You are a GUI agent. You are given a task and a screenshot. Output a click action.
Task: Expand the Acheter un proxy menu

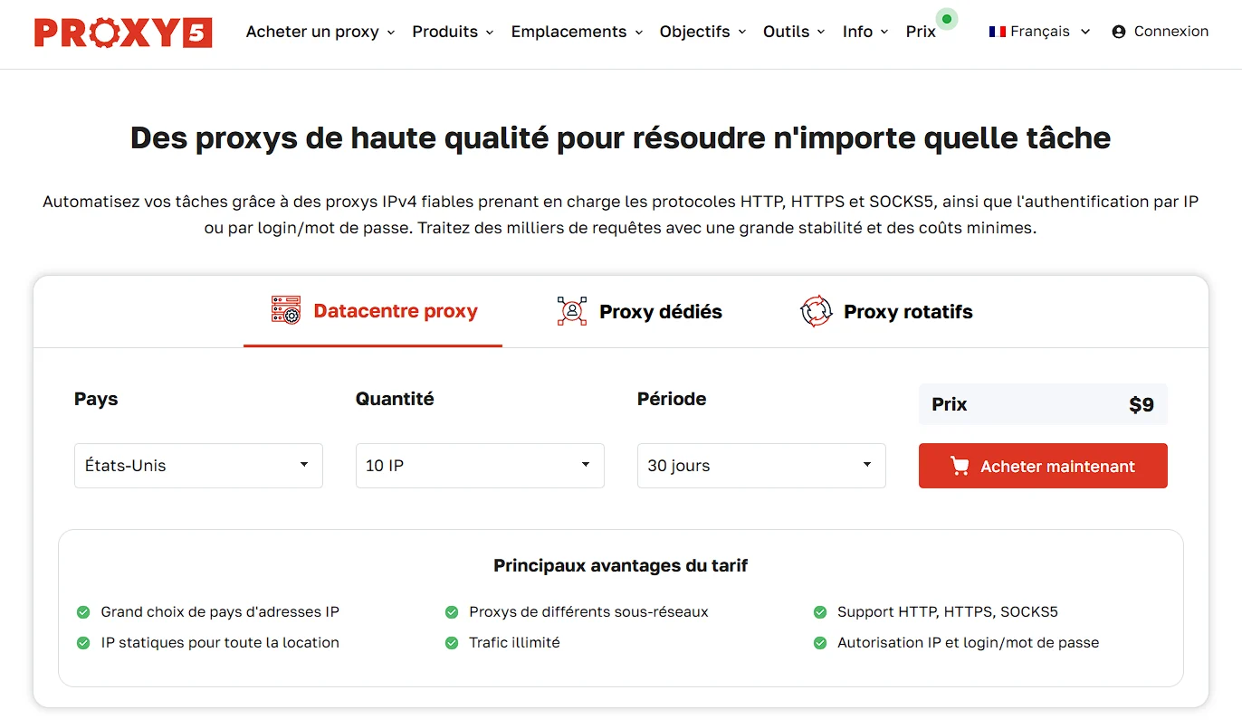(x=320, y=32)
